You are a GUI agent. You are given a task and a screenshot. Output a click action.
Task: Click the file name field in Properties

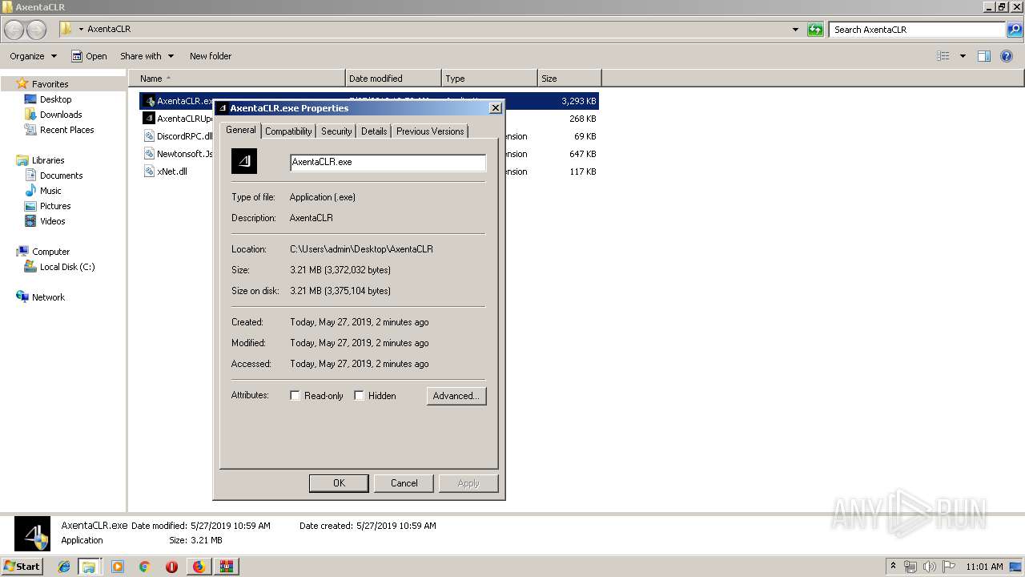388,162
